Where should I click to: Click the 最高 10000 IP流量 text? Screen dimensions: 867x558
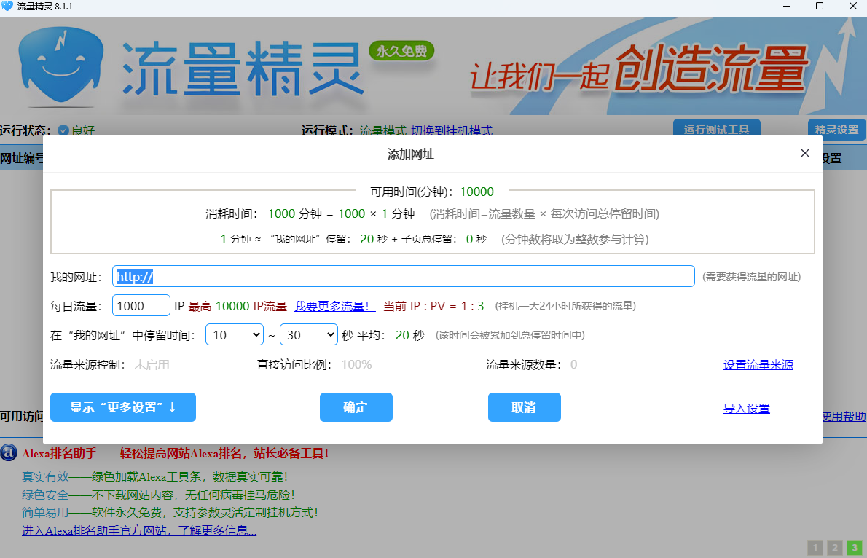point(238,306)
